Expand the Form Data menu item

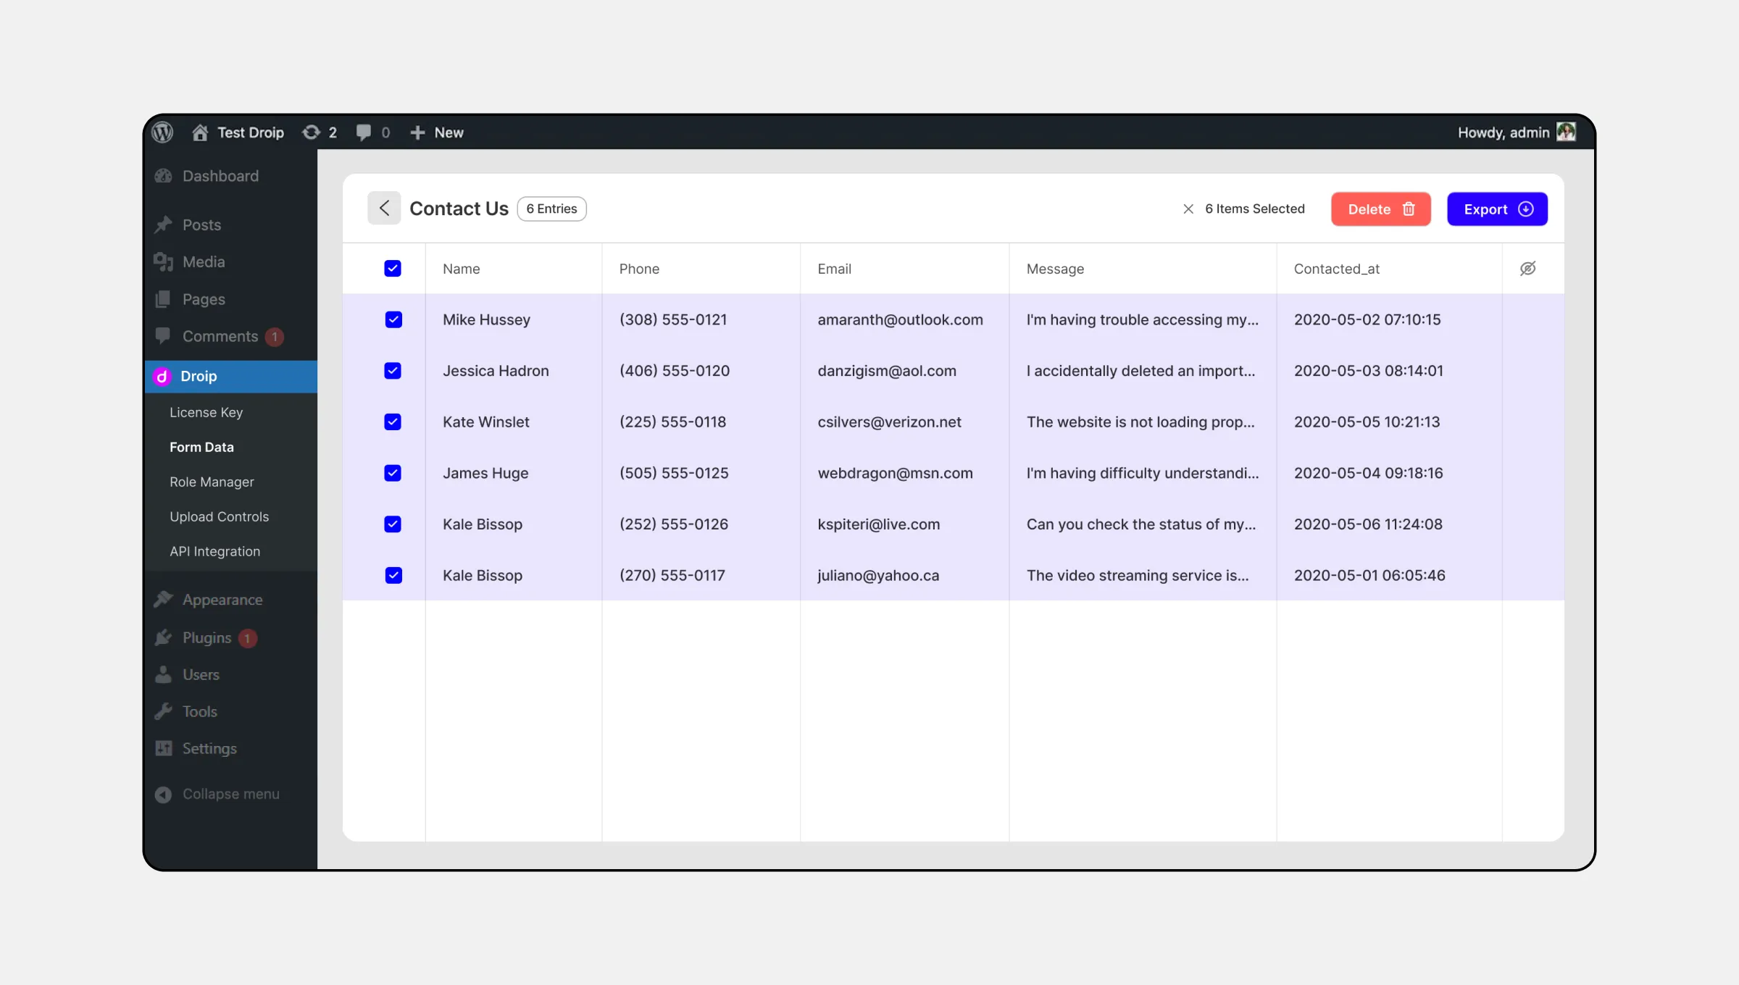click(x=201, y=447)
